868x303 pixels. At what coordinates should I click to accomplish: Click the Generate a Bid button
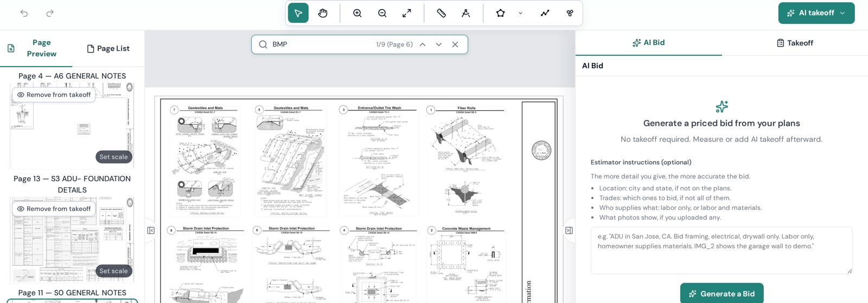tap(722, 294)
